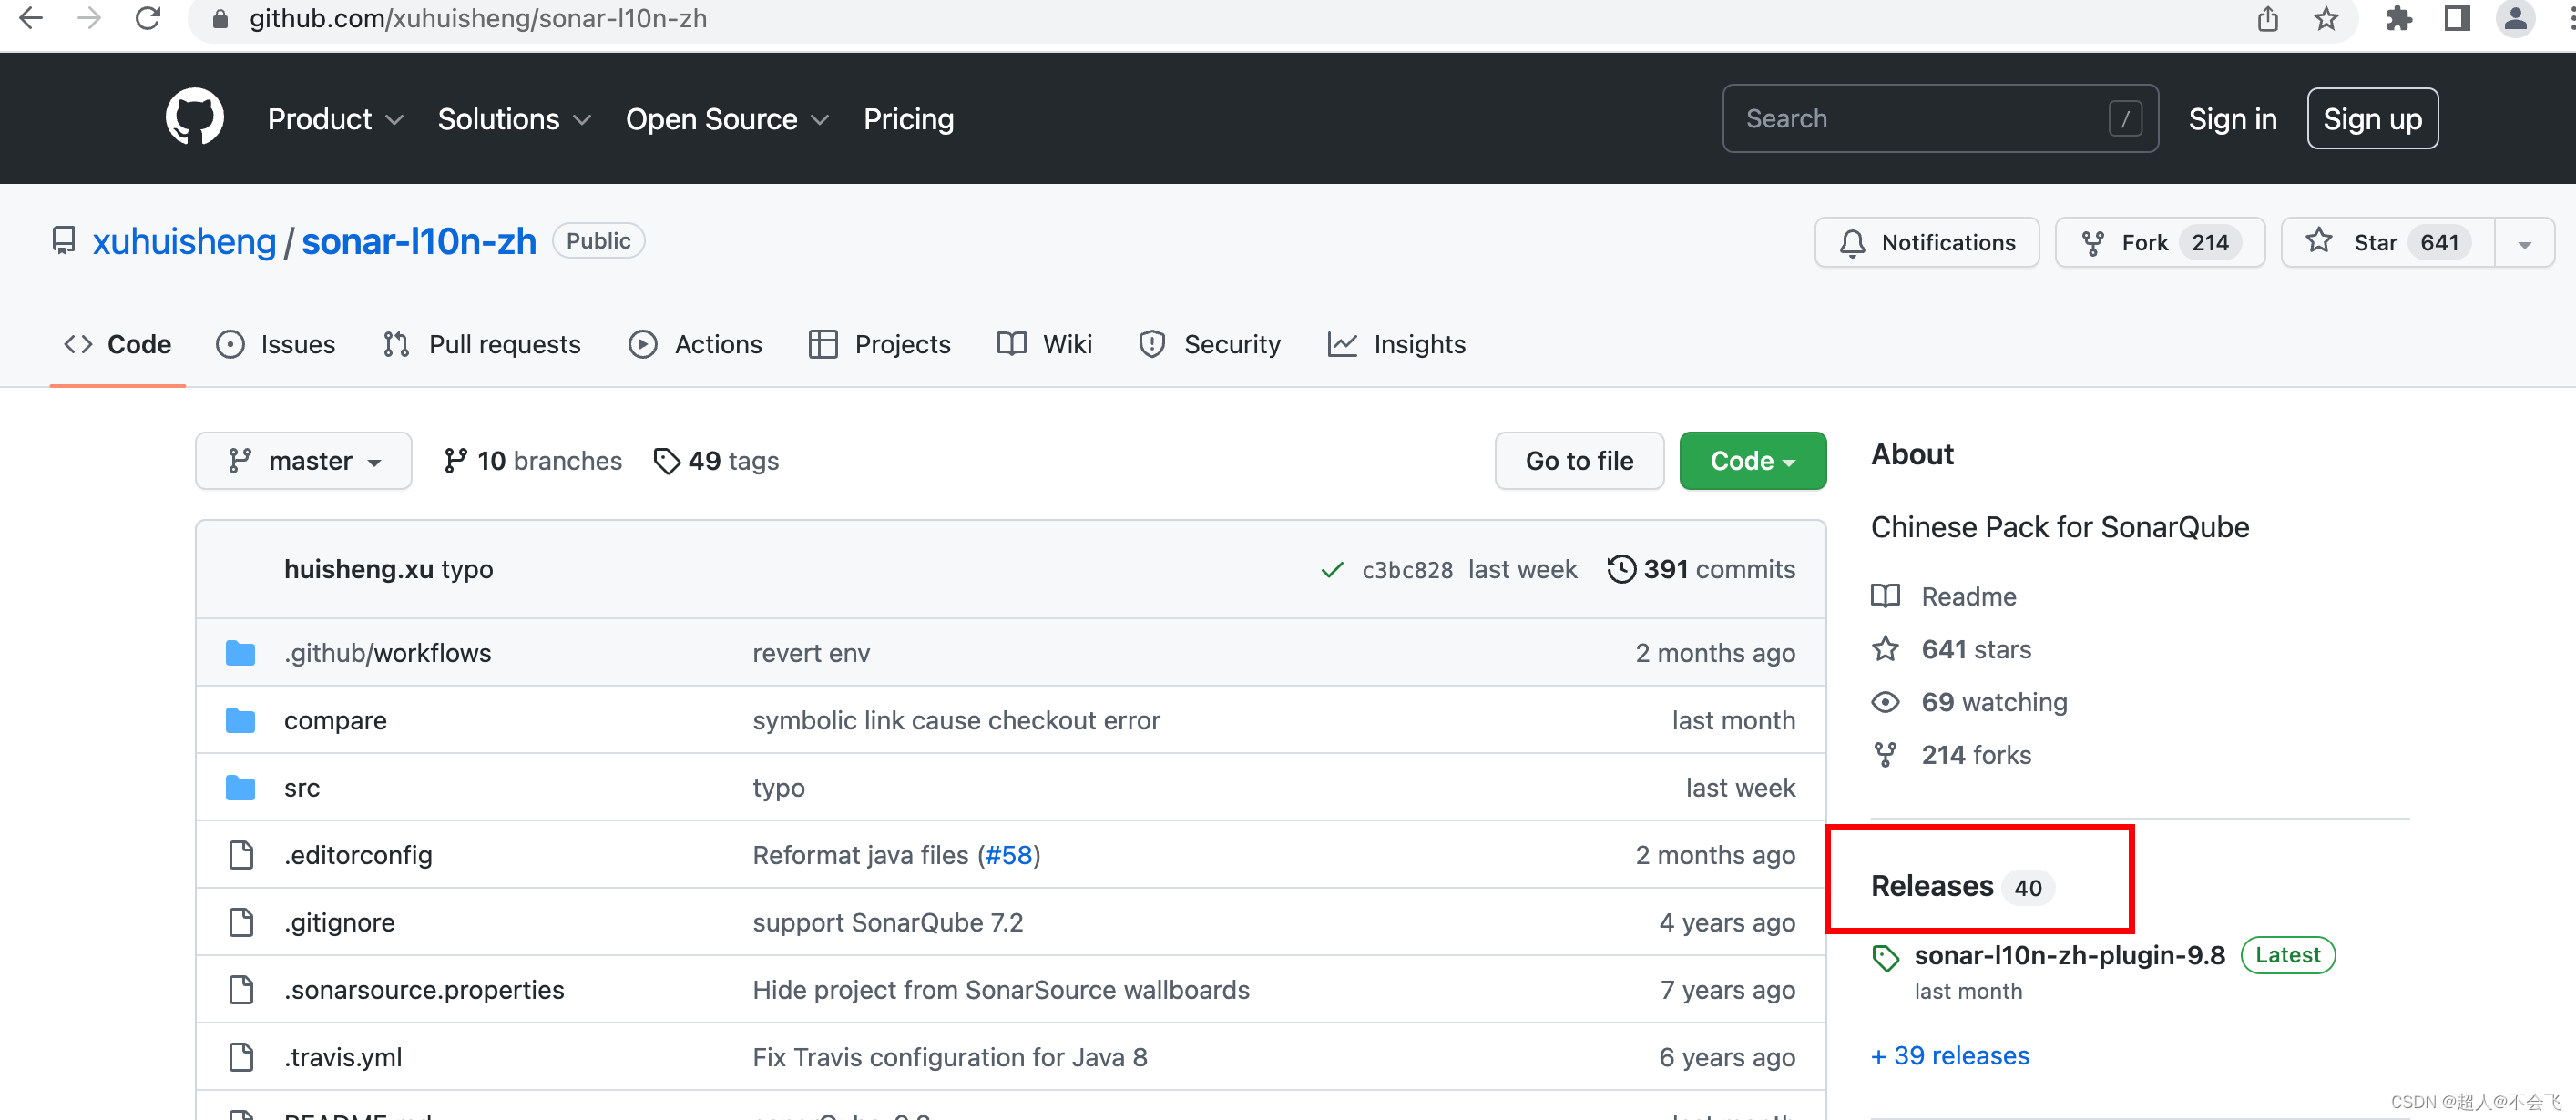
Task: Open the 391 commits history
Action: [1701, 570]
